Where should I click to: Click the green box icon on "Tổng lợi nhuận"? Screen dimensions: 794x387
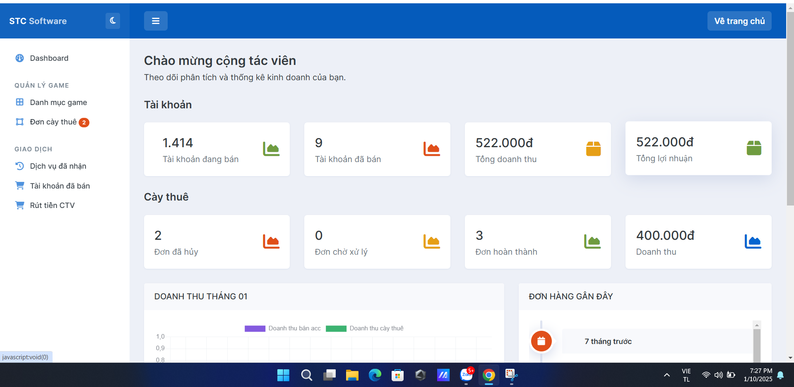click(753, 148)
